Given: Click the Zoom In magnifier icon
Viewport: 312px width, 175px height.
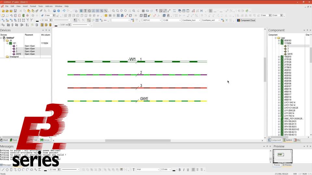Looking at the screenshot, I should click(113, 11).
